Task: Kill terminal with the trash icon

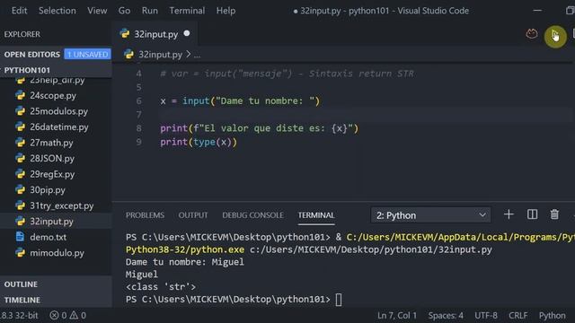Action: click(x=554, y=214)
